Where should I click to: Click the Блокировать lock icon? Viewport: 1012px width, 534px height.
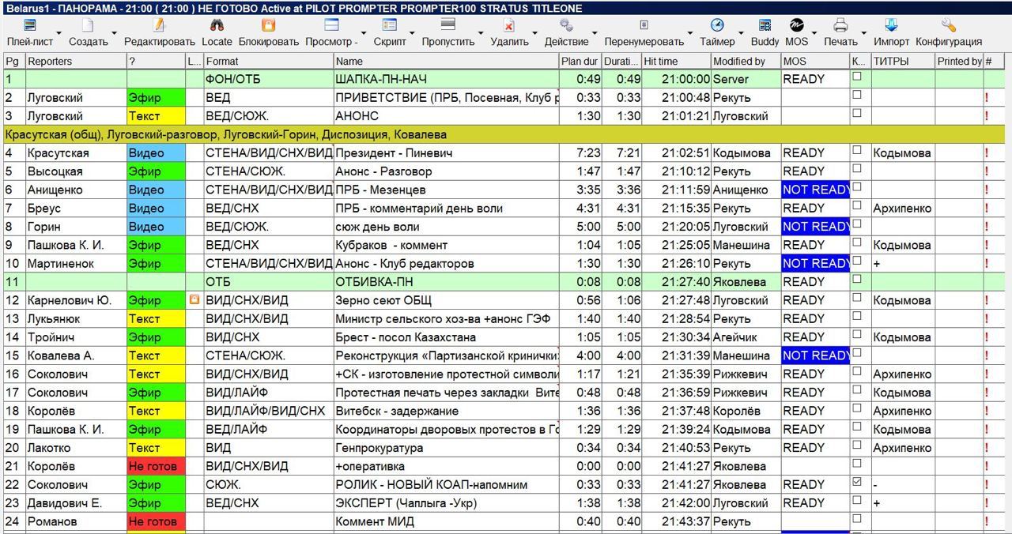click(268, 26)
